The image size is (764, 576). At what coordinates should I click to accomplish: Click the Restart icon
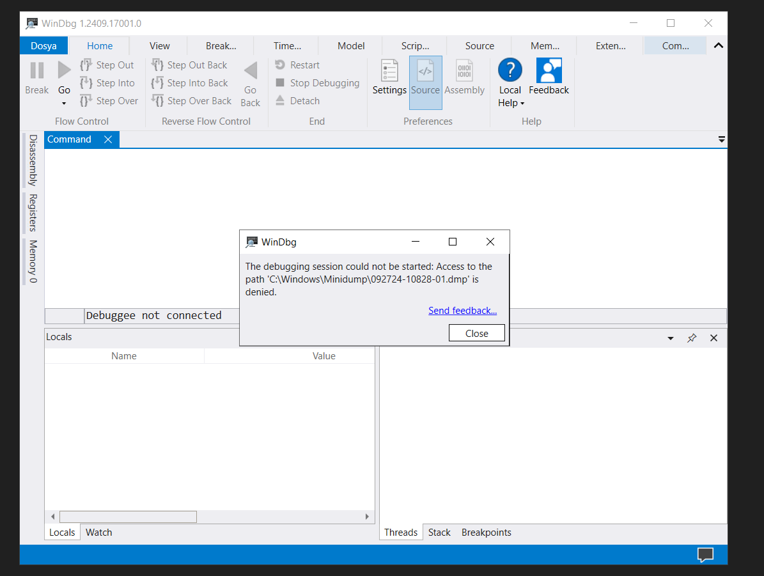(279, 65)
